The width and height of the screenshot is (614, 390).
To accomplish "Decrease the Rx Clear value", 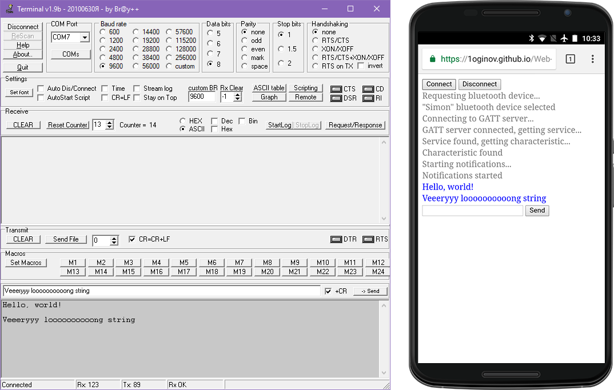I will [x=237, y=99].
